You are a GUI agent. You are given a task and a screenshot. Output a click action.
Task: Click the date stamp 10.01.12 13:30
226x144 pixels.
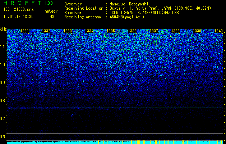coord(18,17)
